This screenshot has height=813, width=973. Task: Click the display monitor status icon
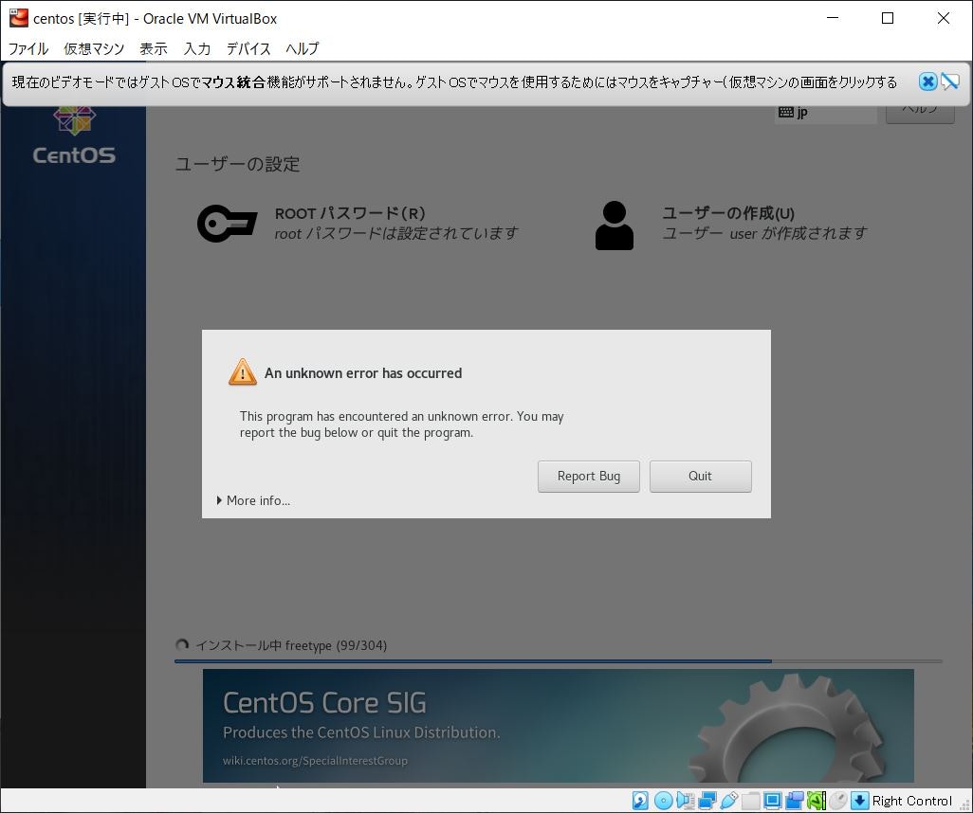(x=773, y=801)
